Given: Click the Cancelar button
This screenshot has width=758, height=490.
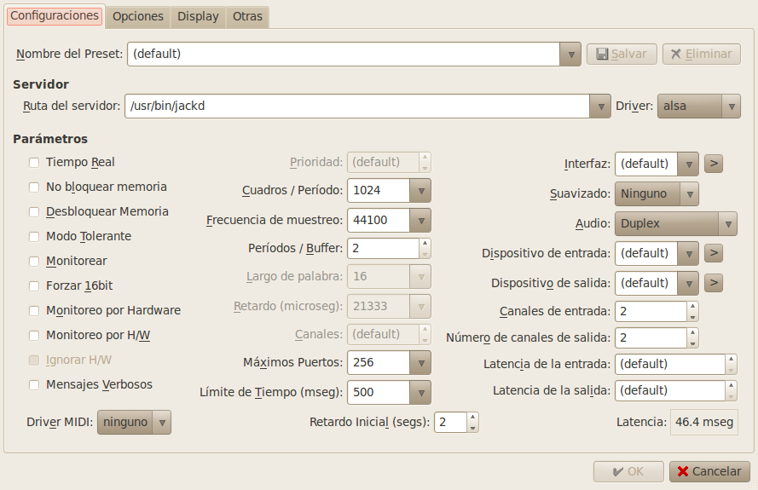Looking at the screenshot, I should pyautogui.click(x=709, y=471).
